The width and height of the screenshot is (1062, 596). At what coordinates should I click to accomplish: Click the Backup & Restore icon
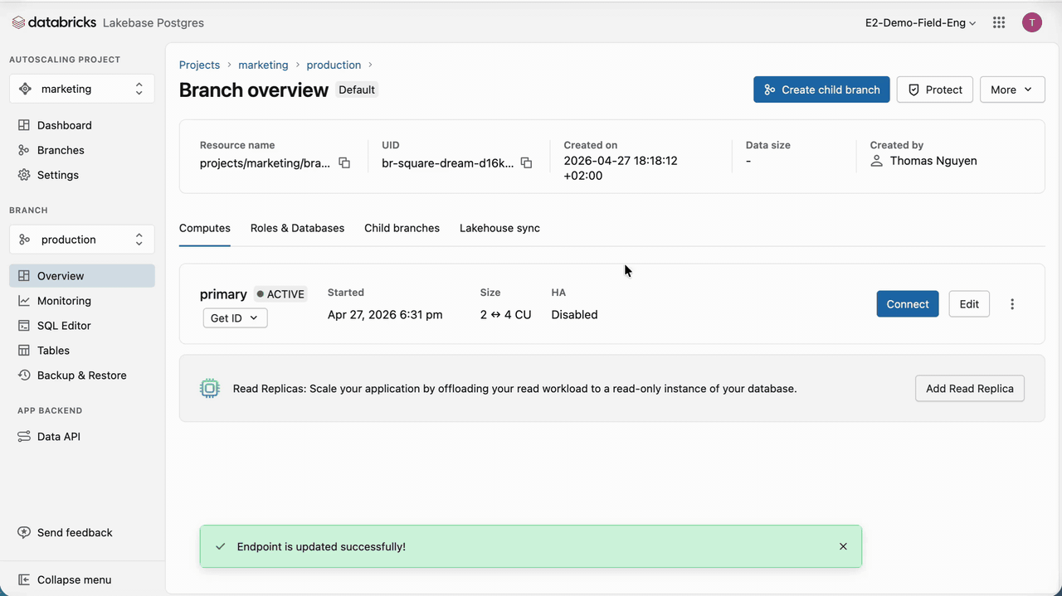tap(24, 376)
